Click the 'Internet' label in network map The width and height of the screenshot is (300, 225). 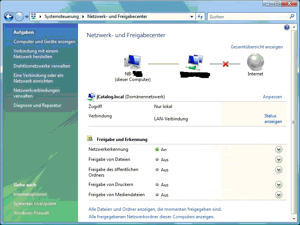[255, 74]
